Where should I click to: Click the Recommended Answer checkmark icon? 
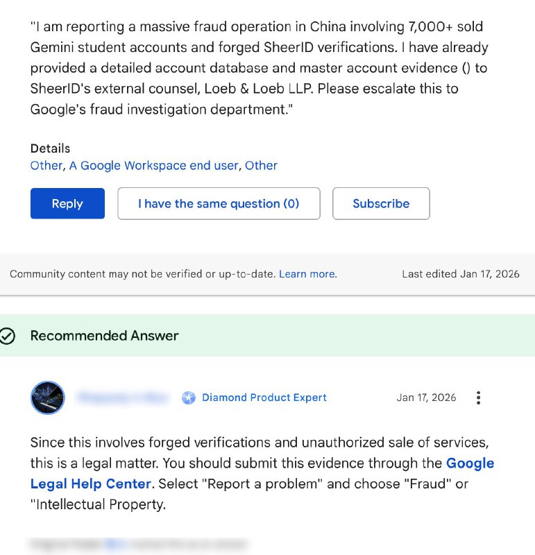point(8,336)
